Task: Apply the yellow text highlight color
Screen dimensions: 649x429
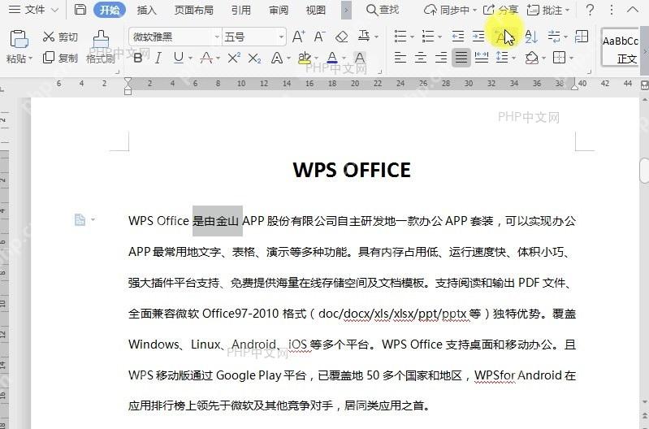Action: (x=305, y=58)
